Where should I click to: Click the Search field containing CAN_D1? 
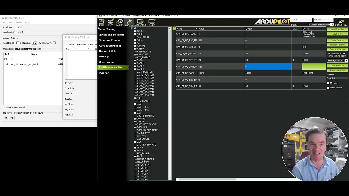click(337, 78)
